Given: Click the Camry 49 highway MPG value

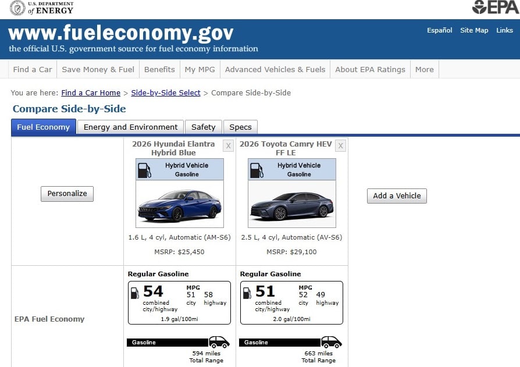Looking at the screenshot, I should coord(320,295).
